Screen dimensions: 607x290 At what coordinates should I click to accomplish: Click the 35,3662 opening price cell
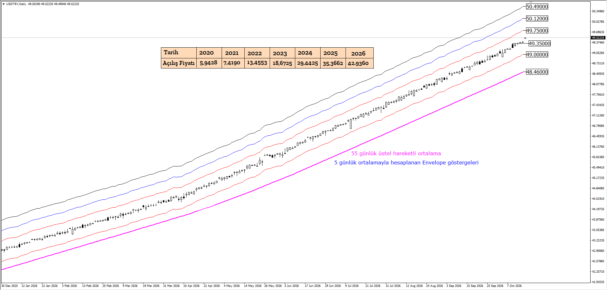[x=333, y=63]
